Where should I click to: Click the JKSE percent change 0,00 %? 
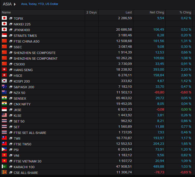click(x=186, y=109)
